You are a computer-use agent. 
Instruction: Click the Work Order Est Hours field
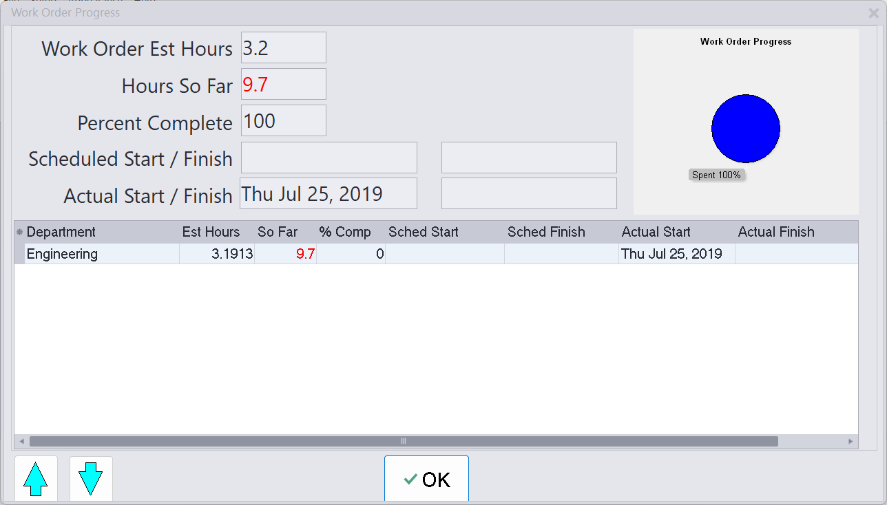pyautogui.click(x=283, y=48)
